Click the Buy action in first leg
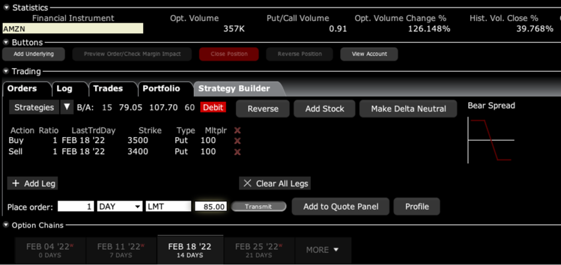Image resolution: width=561 pixels, height=265 pixels. click(x=15, y=141)
